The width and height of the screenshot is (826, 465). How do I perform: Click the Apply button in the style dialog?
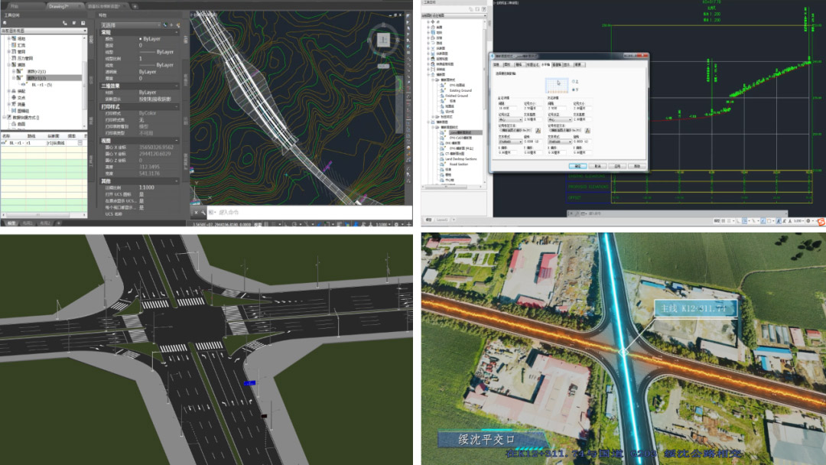tap(616, 165)
